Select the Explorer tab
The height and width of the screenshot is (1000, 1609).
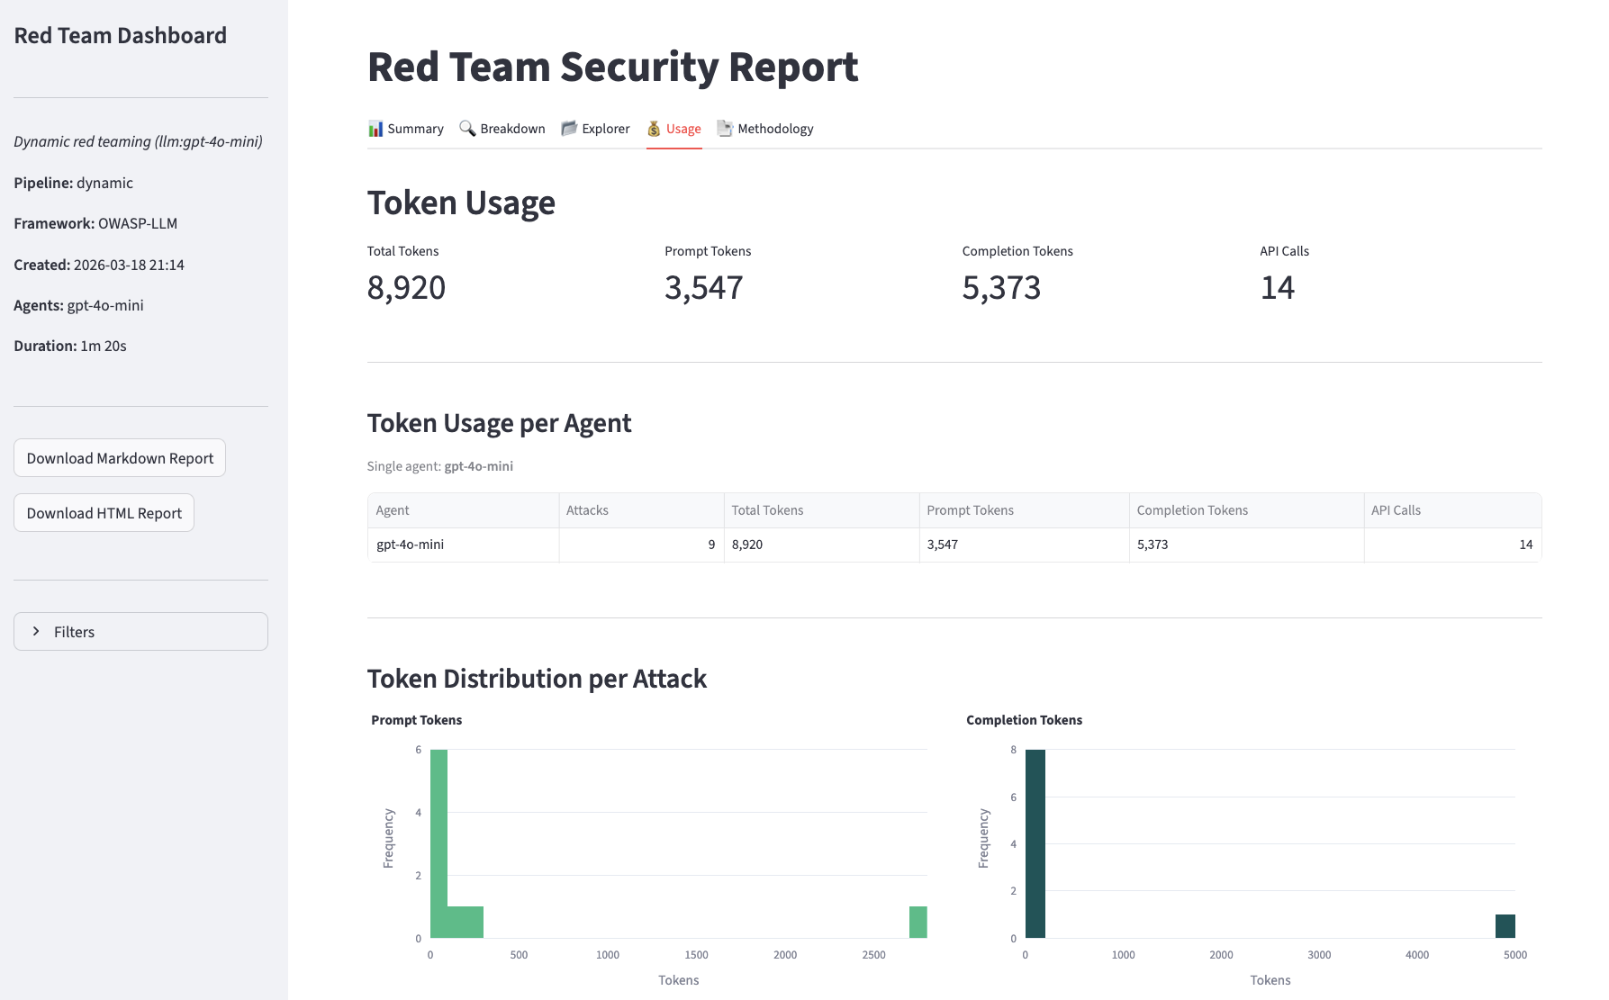[604, 129]
